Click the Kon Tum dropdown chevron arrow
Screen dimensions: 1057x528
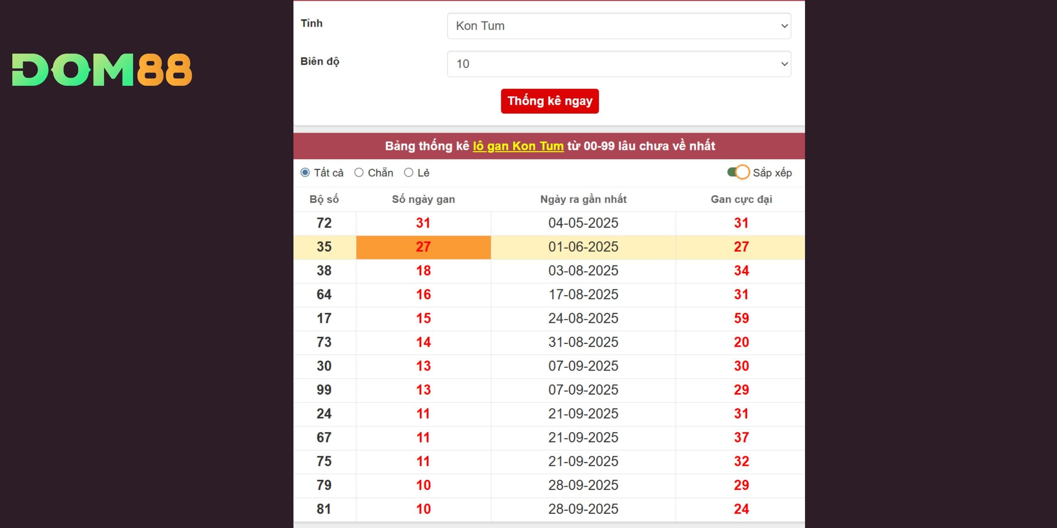[784, 26]
